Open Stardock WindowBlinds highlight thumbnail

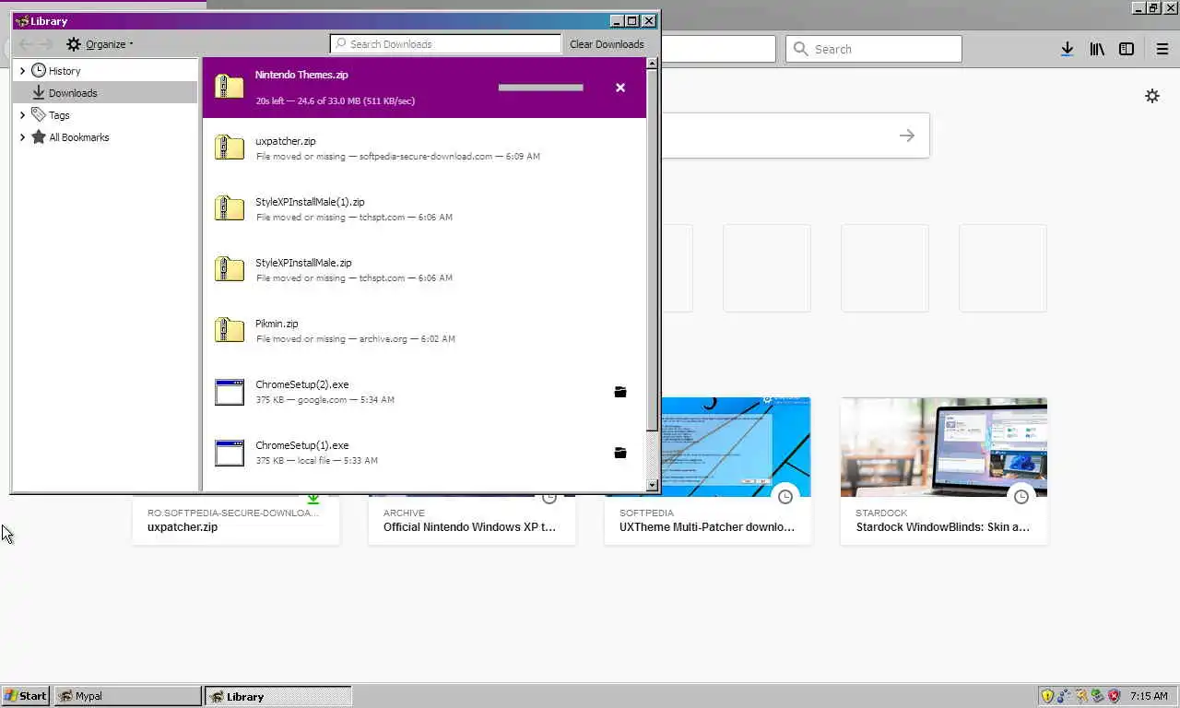944,447
